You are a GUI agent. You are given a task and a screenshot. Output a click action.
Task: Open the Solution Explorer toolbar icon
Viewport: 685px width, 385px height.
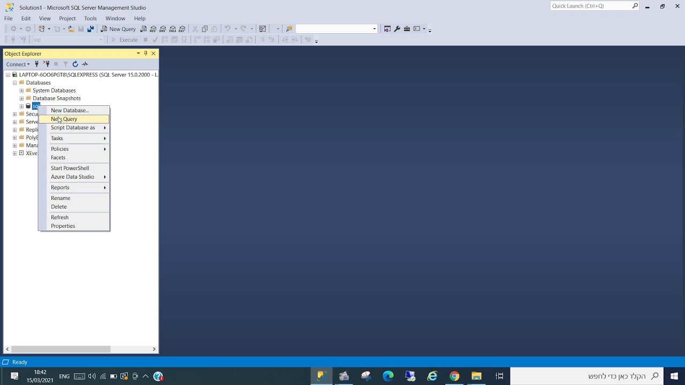[387, 29]
